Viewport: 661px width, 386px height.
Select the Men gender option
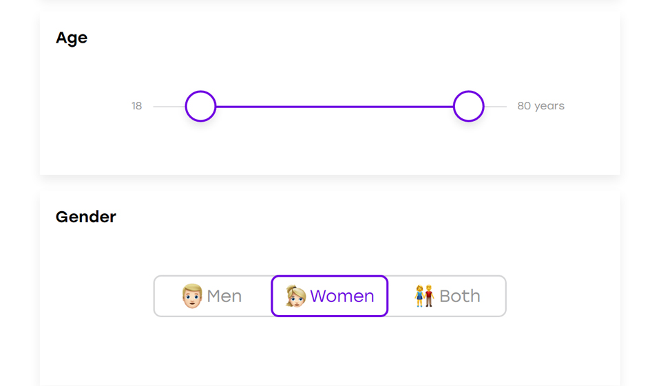pos(213,296)
